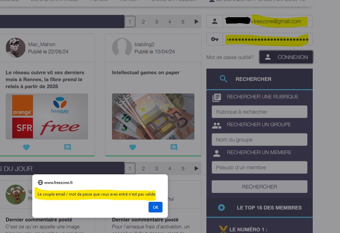340x233 pixels.
Task: Go to page 2 in the DU JOUR pagination
Action: click(143, 168)
